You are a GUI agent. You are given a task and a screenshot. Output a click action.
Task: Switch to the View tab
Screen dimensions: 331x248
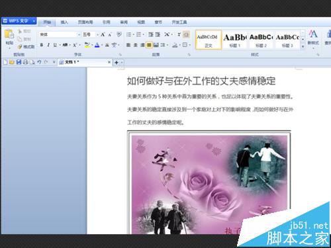141,22
